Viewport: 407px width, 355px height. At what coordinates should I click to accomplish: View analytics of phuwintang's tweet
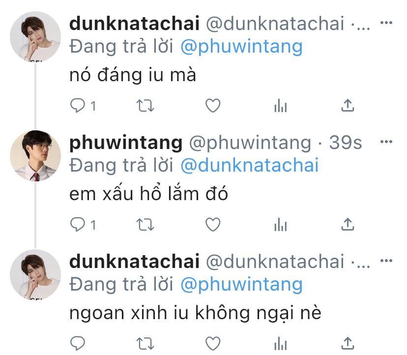[281, 225]
